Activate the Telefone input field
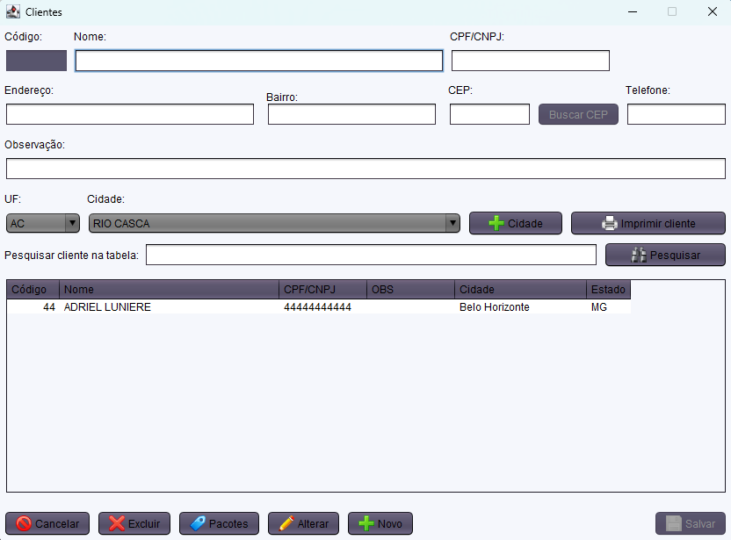731x540 pixels. tap(677, 114)
